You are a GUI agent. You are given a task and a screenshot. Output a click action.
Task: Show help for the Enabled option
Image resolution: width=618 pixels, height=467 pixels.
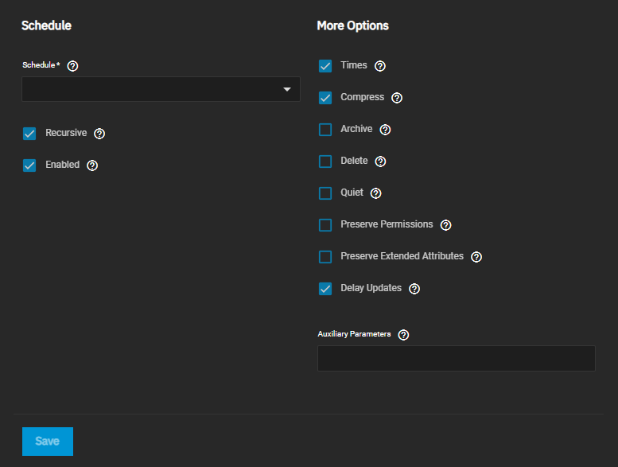pos(92,165)
